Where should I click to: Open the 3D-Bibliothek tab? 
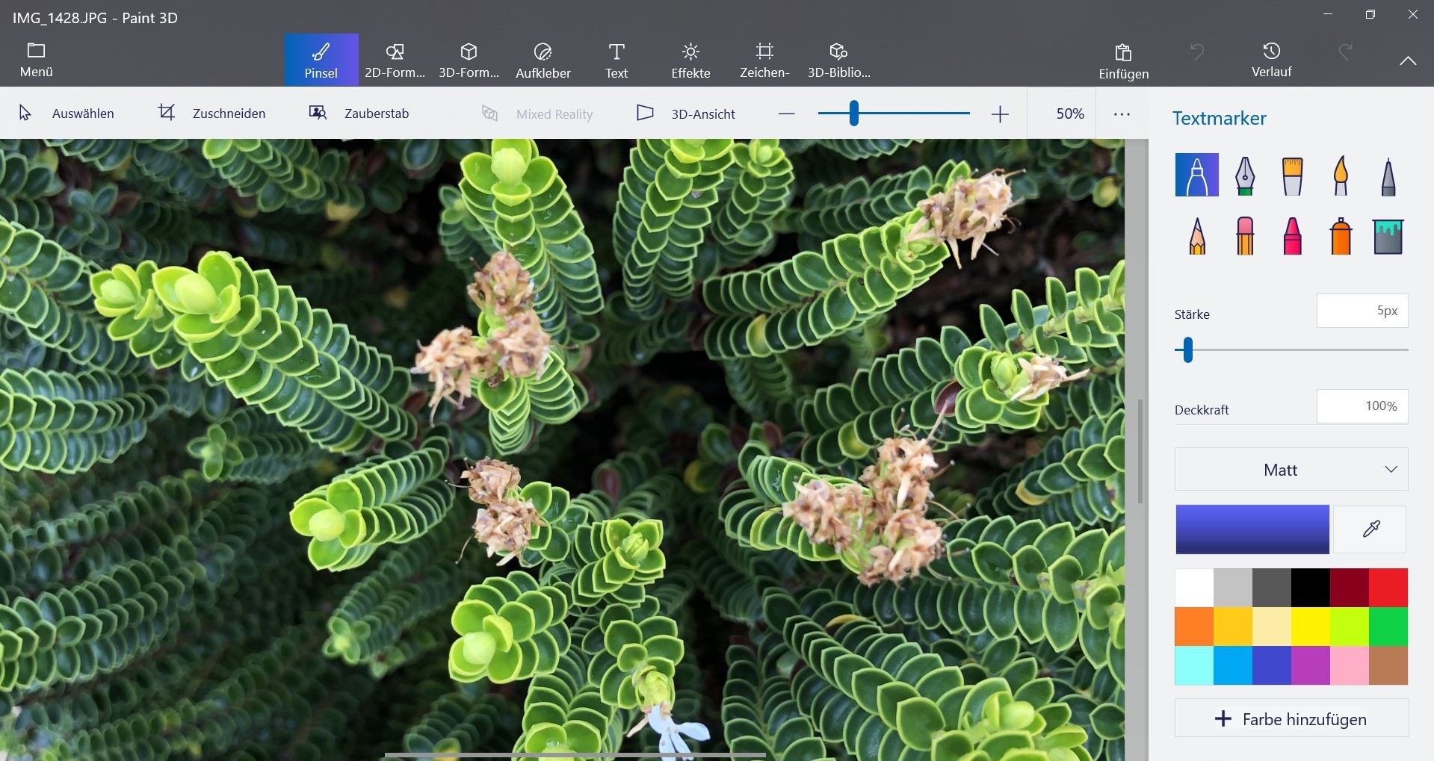click(838, 60)
